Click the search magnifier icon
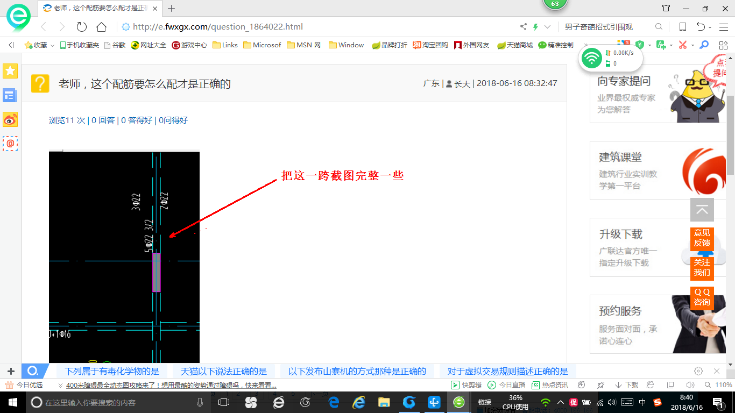 (659, 27)
